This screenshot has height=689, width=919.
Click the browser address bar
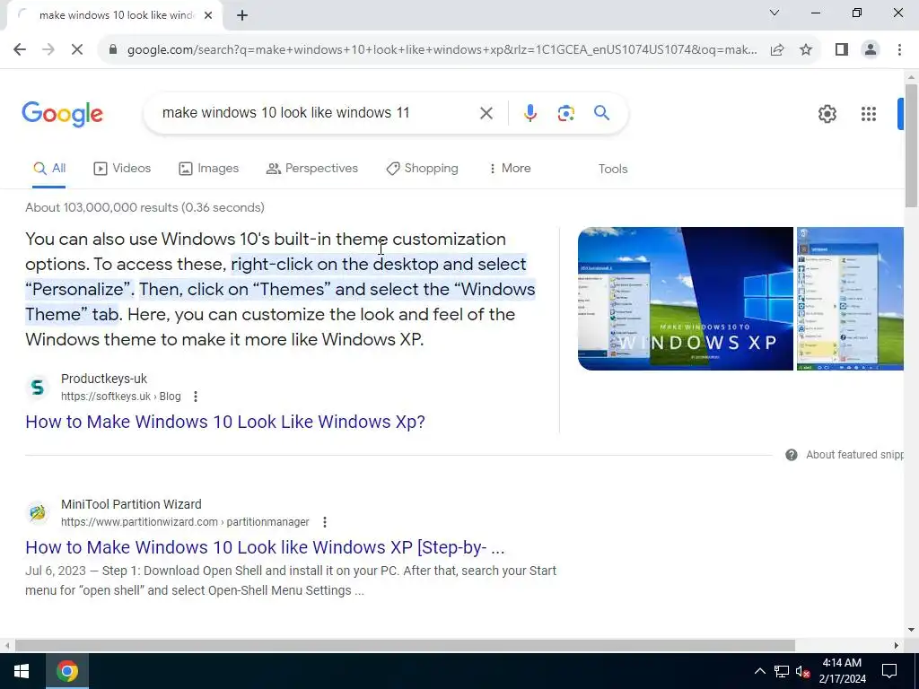[x=442, y=49]
